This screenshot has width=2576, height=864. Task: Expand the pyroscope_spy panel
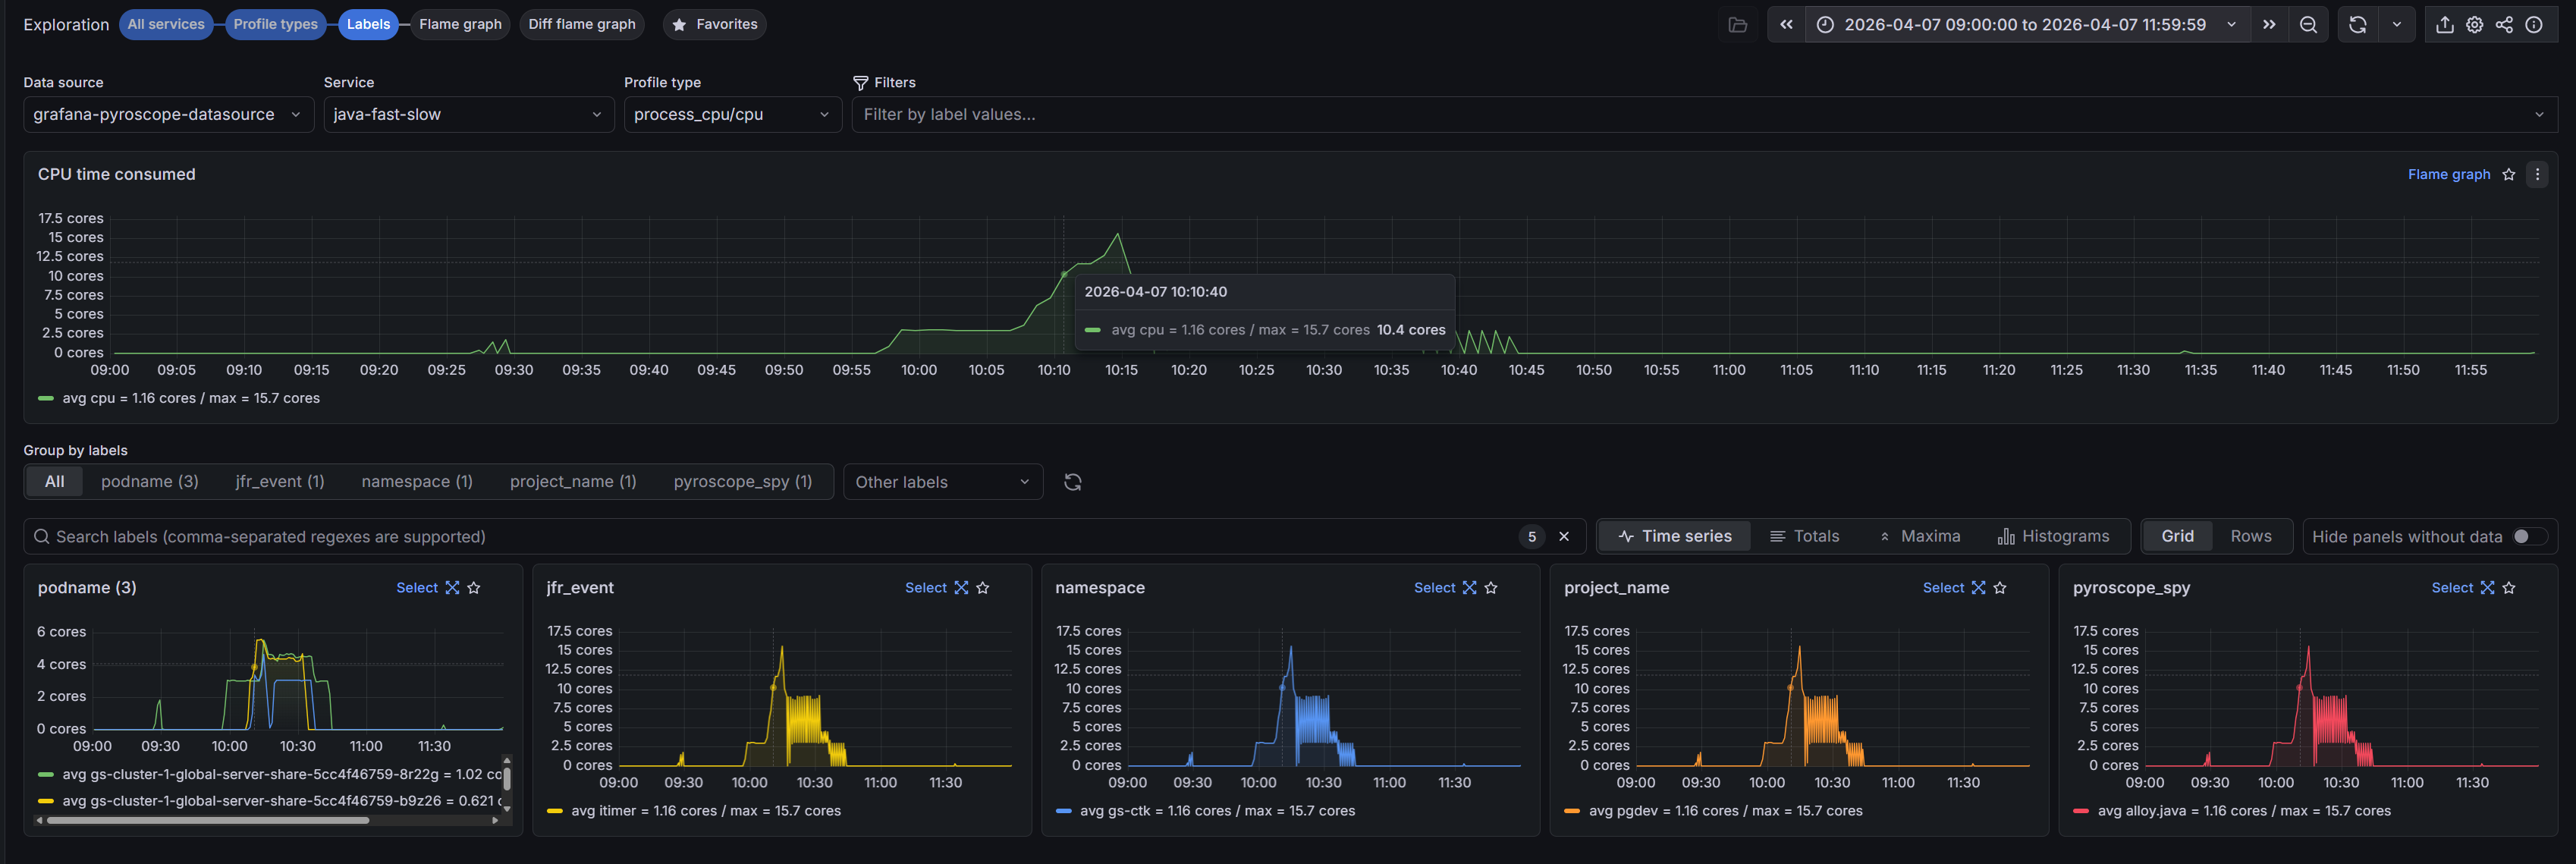click(x=2487, y=588)
